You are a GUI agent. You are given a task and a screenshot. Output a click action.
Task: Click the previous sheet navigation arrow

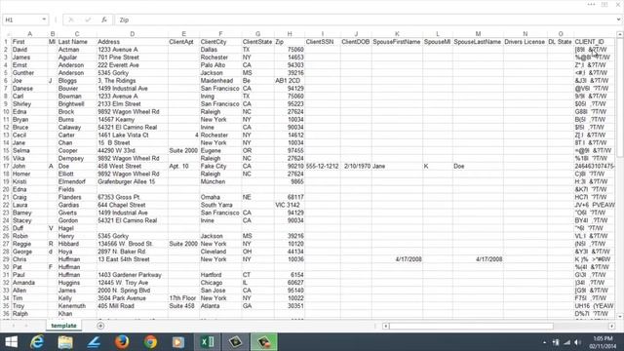click(13, 326)
